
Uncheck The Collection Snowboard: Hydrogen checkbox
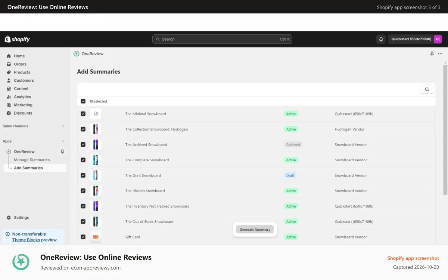83,129
